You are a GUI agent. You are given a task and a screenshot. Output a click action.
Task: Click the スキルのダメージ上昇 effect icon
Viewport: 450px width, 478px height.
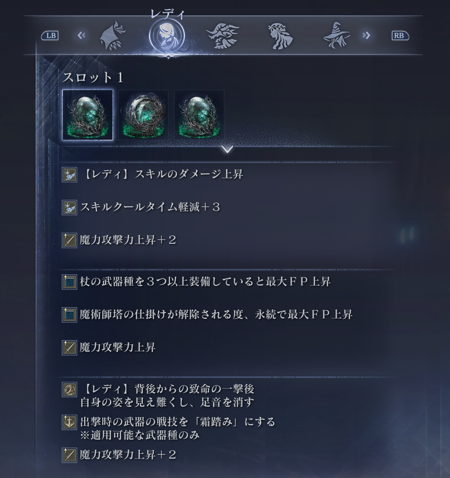(x=69, y=175)
